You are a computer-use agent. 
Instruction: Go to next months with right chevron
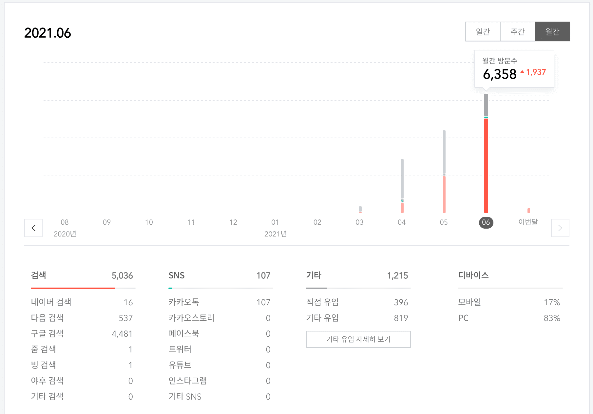[x=560, y=228]
